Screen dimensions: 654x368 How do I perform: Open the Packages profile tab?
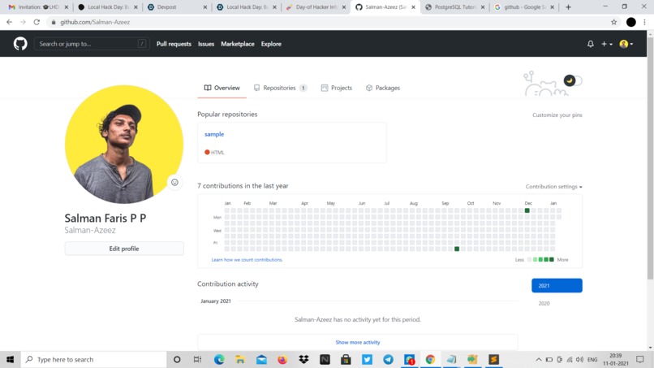pyautogui.click(x=383, y=88)
